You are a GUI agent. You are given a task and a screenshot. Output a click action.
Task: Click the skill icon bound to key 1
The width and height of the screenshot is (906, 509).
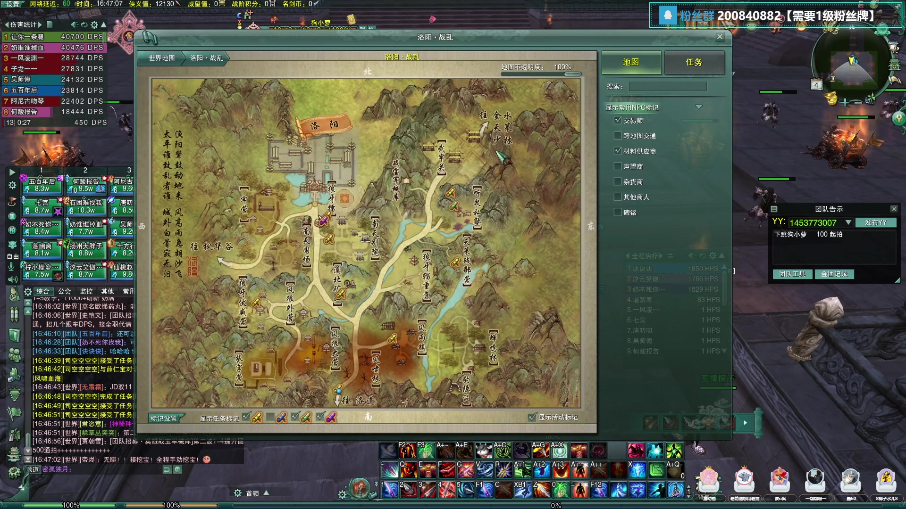tap(389, 490)
